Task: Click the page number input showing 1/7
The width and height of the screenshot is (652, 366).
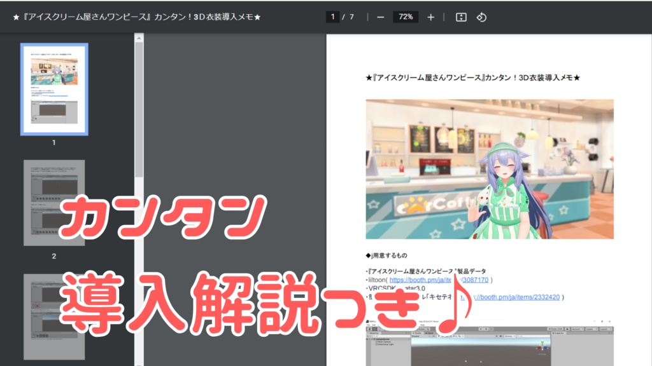Action: tap(334, 17)
